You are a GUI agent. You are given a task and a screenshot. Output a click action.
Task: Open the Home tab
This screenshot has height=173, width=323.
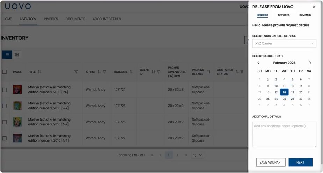click(x=7, y=19)
